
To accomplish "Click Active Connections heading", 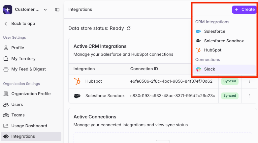I will [95, 117].
